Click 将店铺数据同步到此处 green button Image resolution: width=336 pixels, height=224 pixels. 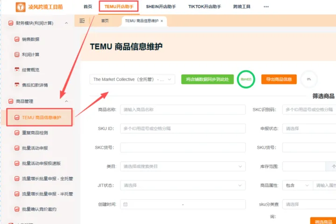point(207,79)
